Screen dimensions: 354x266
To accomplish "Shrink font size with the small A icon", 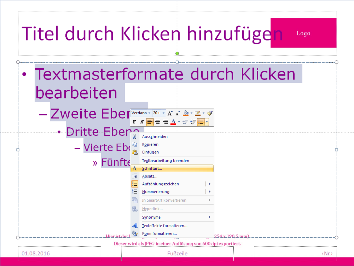I will [x=177, y=114].
